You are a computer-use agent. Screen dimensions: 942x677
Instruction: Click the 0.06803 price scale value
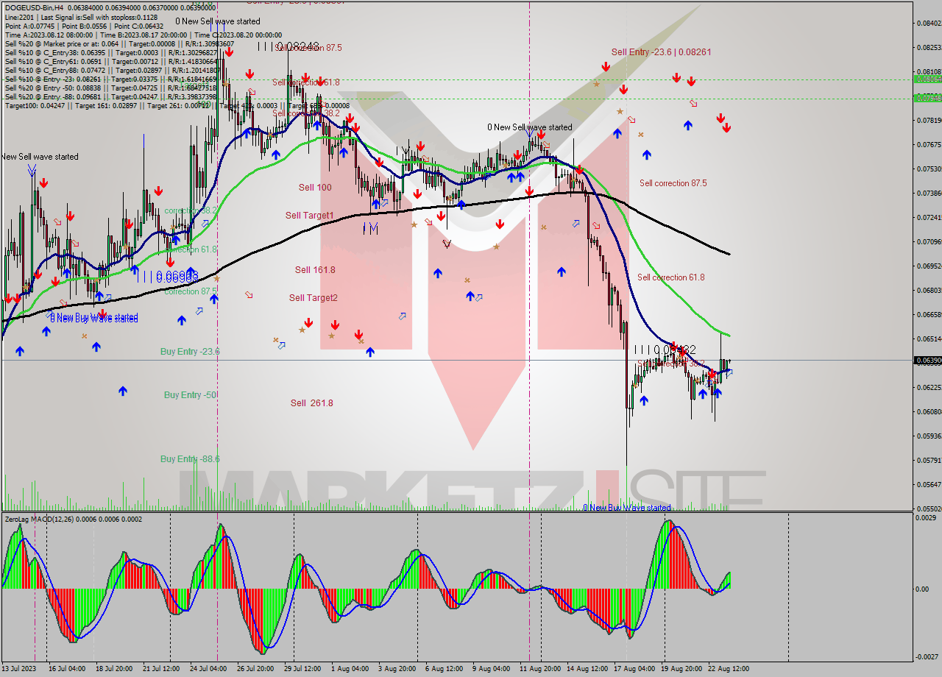(929, 290)
